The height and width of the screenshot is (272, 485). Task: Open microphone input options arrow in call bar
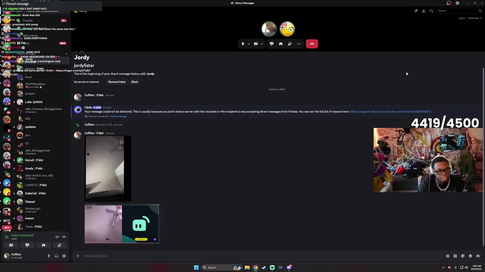(249, 44)
